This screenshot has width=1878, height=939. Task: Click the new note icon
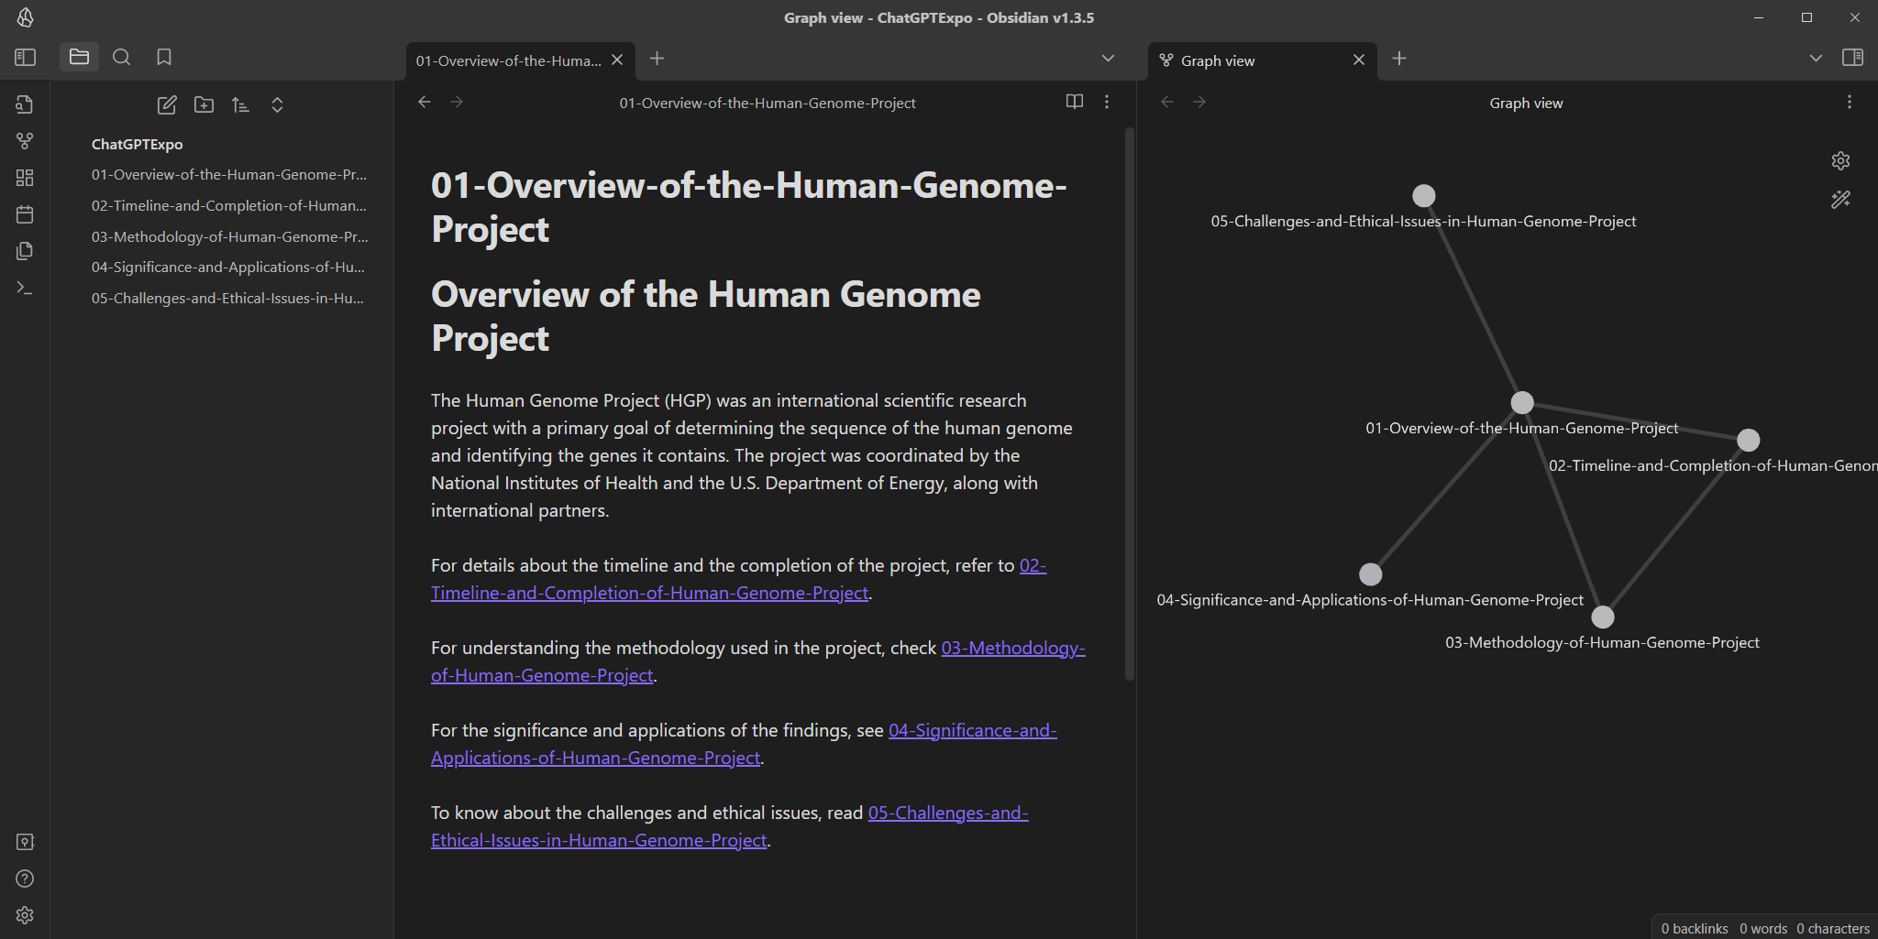(167, 105)
